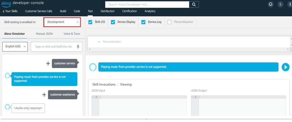
Task: Click the Viewing: label
Action: 126,85
